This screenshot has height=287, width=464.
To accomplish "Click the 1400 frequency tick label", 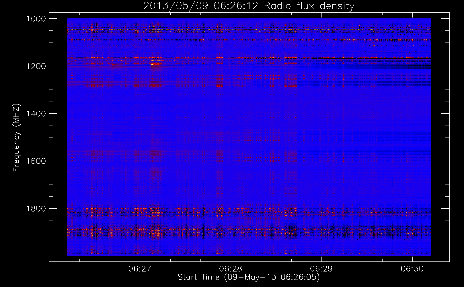I will [36, 114].
